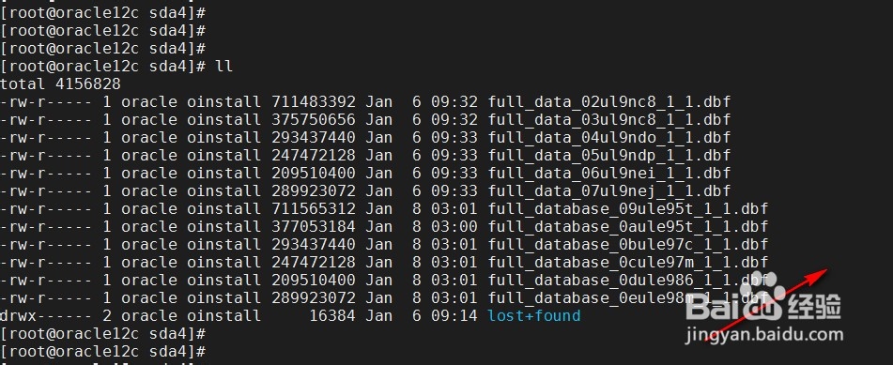Click the 'll' command text
Viewport: 893px width, 365px height.
pos(223,67)
